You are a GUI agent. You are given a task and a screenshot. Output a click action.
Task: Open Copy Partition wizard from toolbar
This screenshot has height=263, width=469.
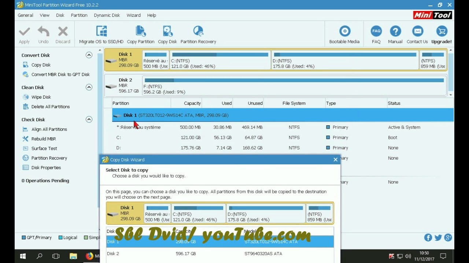tap(141, 35)
